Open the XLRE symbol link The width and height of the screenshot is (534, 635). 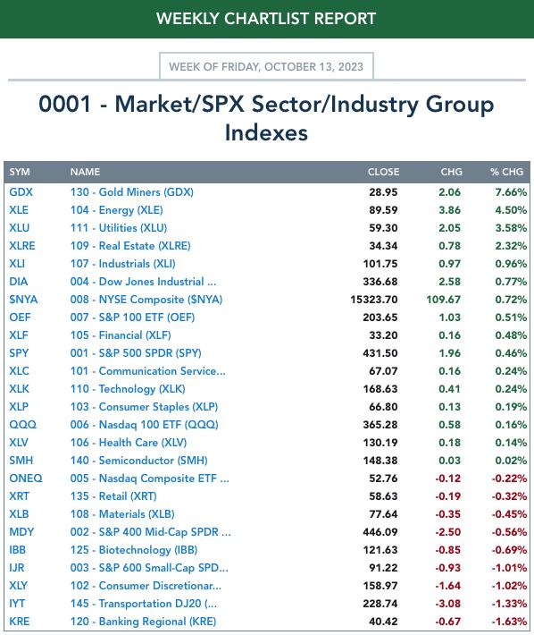(22, 245)
